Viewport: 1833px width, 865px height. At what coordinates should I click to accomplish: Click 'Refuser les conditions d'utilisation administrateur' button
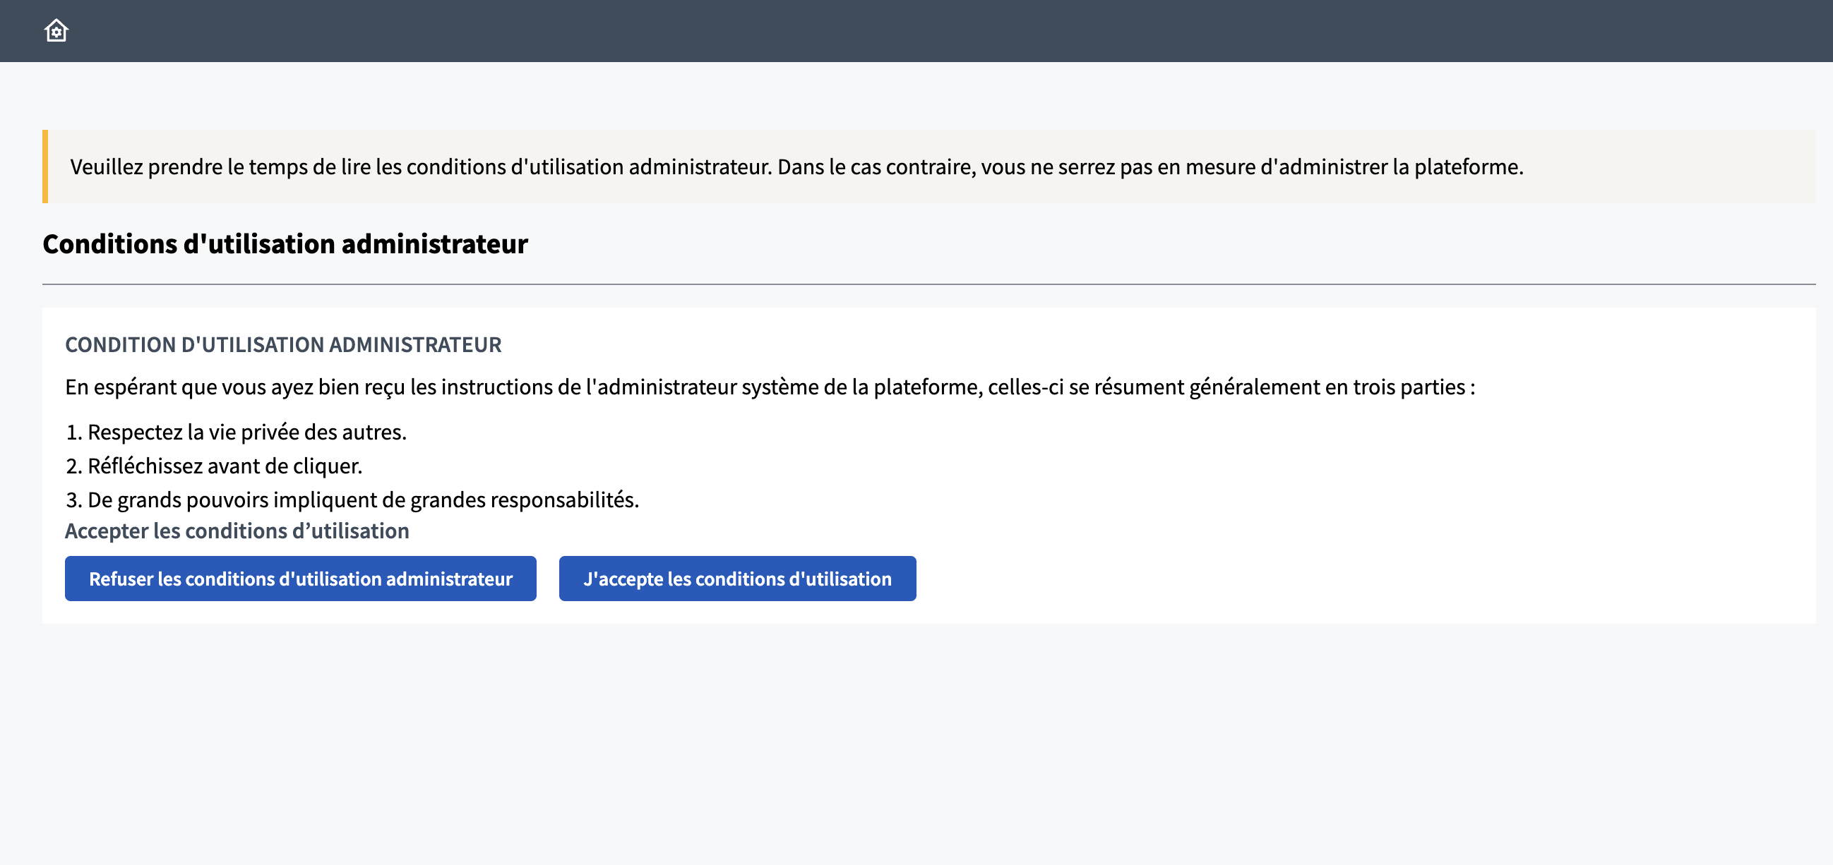tap(300, 579)
